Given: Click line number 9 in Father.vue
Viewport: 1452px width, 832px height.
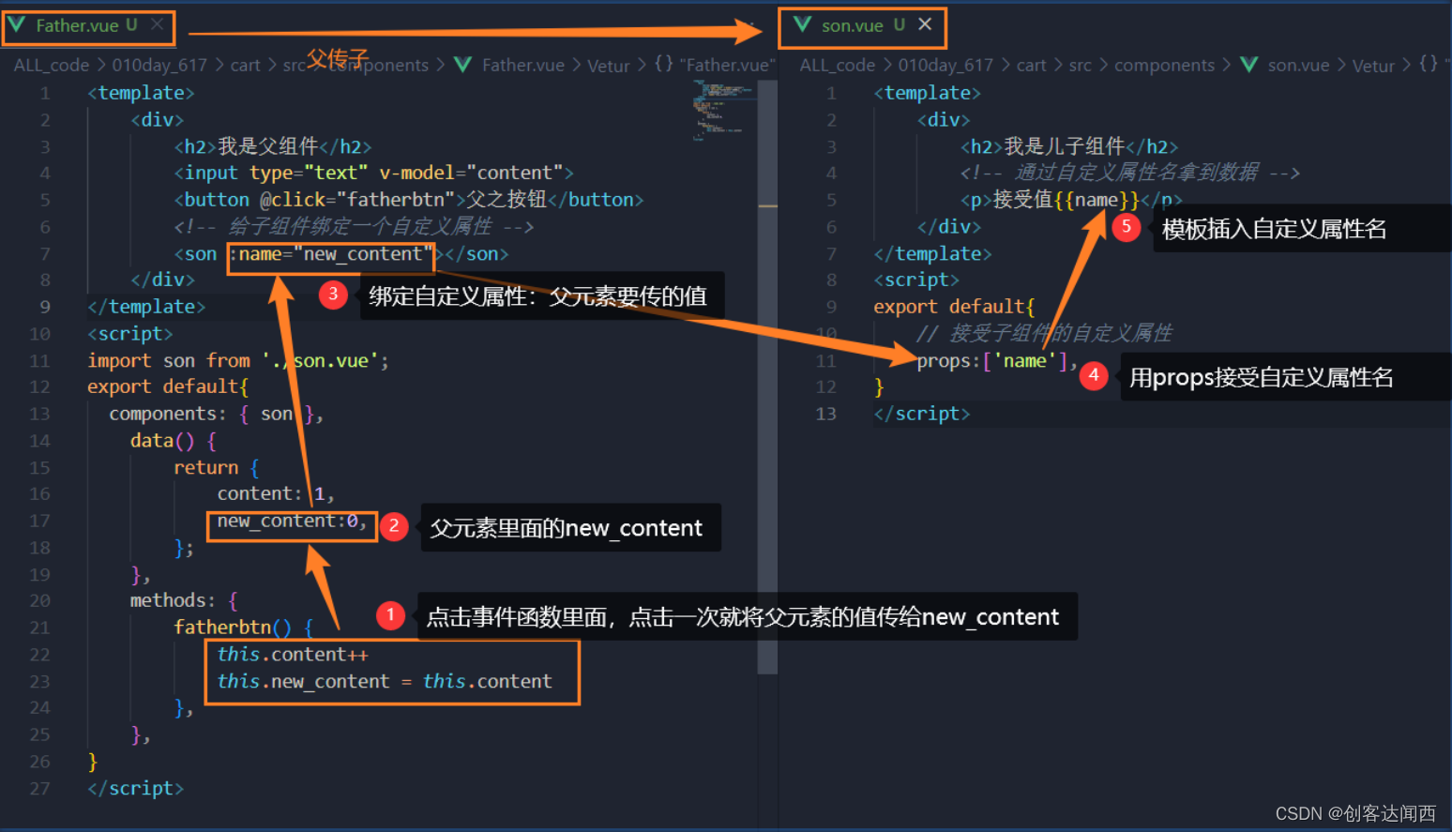Looking at the screenshot, I should pyautogui.click(x=45, y=307).
